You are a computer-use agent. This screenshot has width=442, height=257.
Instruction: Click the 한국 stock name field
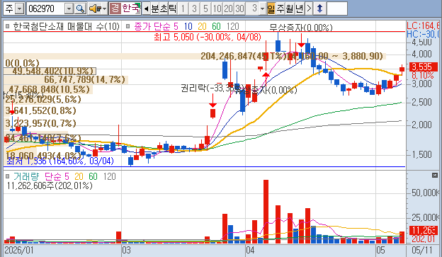coord(131,8)
